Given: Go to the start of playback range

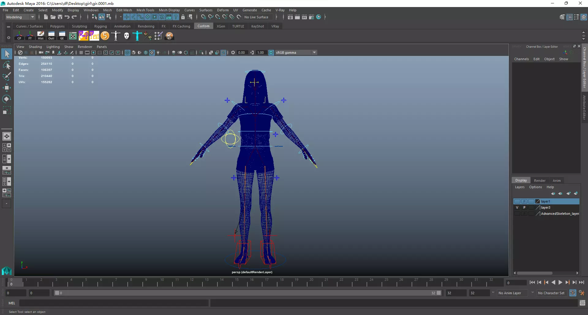Looking at the screenshot, I should click(532, 283).
